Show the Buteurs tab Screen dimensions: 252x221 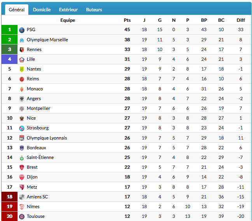[x=94, y=10]
